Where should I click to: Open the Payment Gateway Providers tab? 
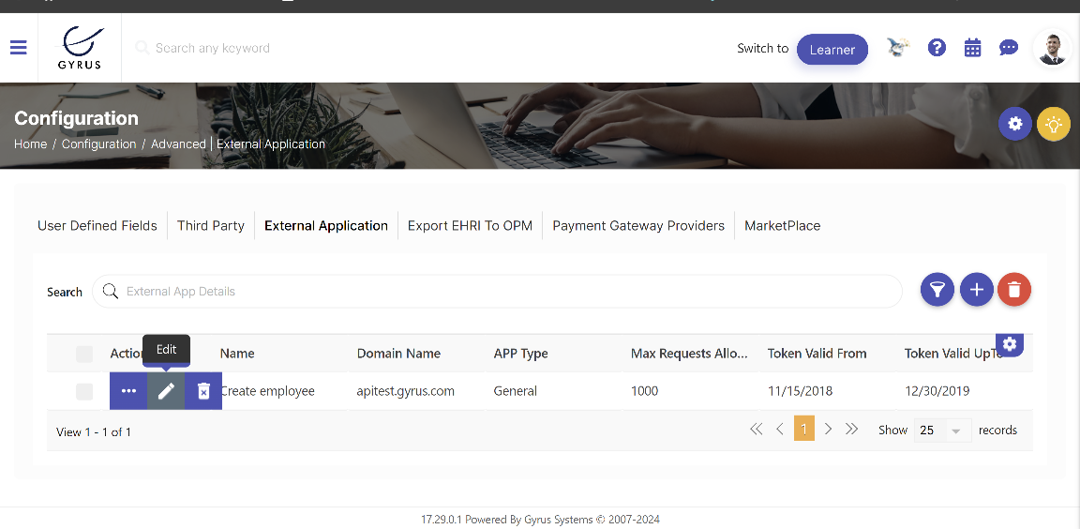(638, 225)
